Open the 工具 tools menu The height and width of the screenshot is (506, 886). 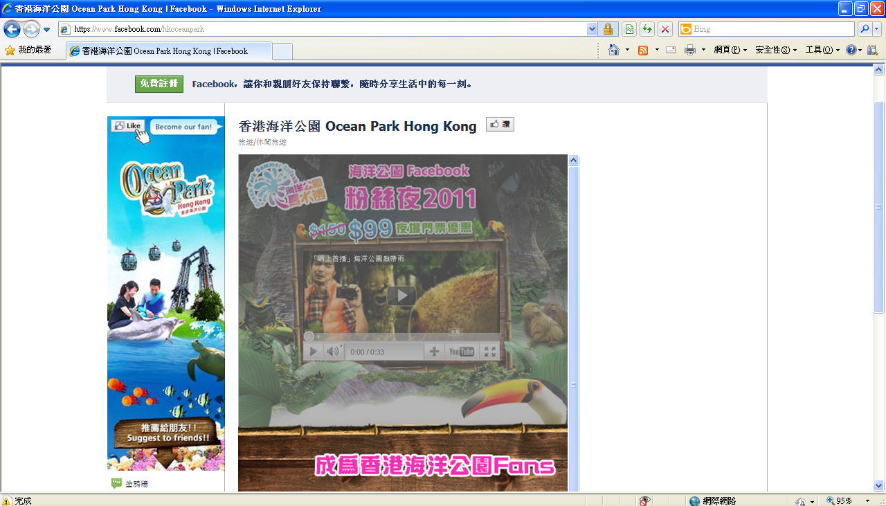point(822,50)
